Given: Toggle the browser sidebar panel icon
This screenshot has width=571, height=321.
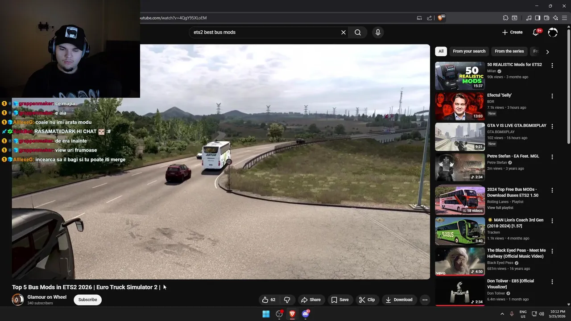Looking at the screenshot, I should coord(538,18).
